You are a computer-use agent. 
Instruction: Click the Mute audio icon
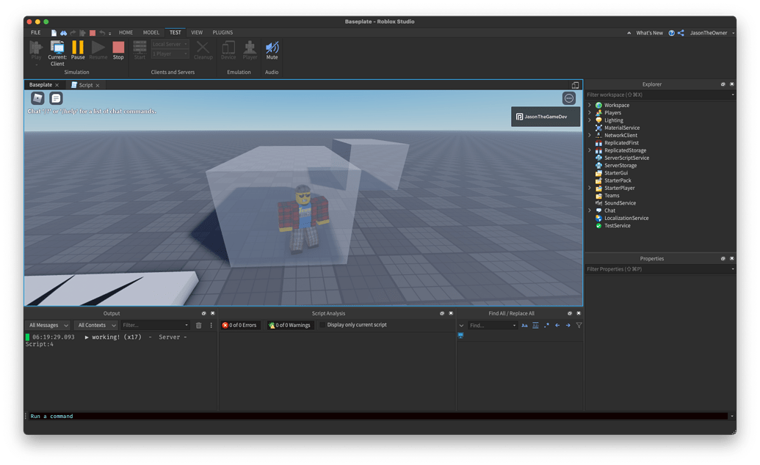pyautogui.click(x=272, y=49)
